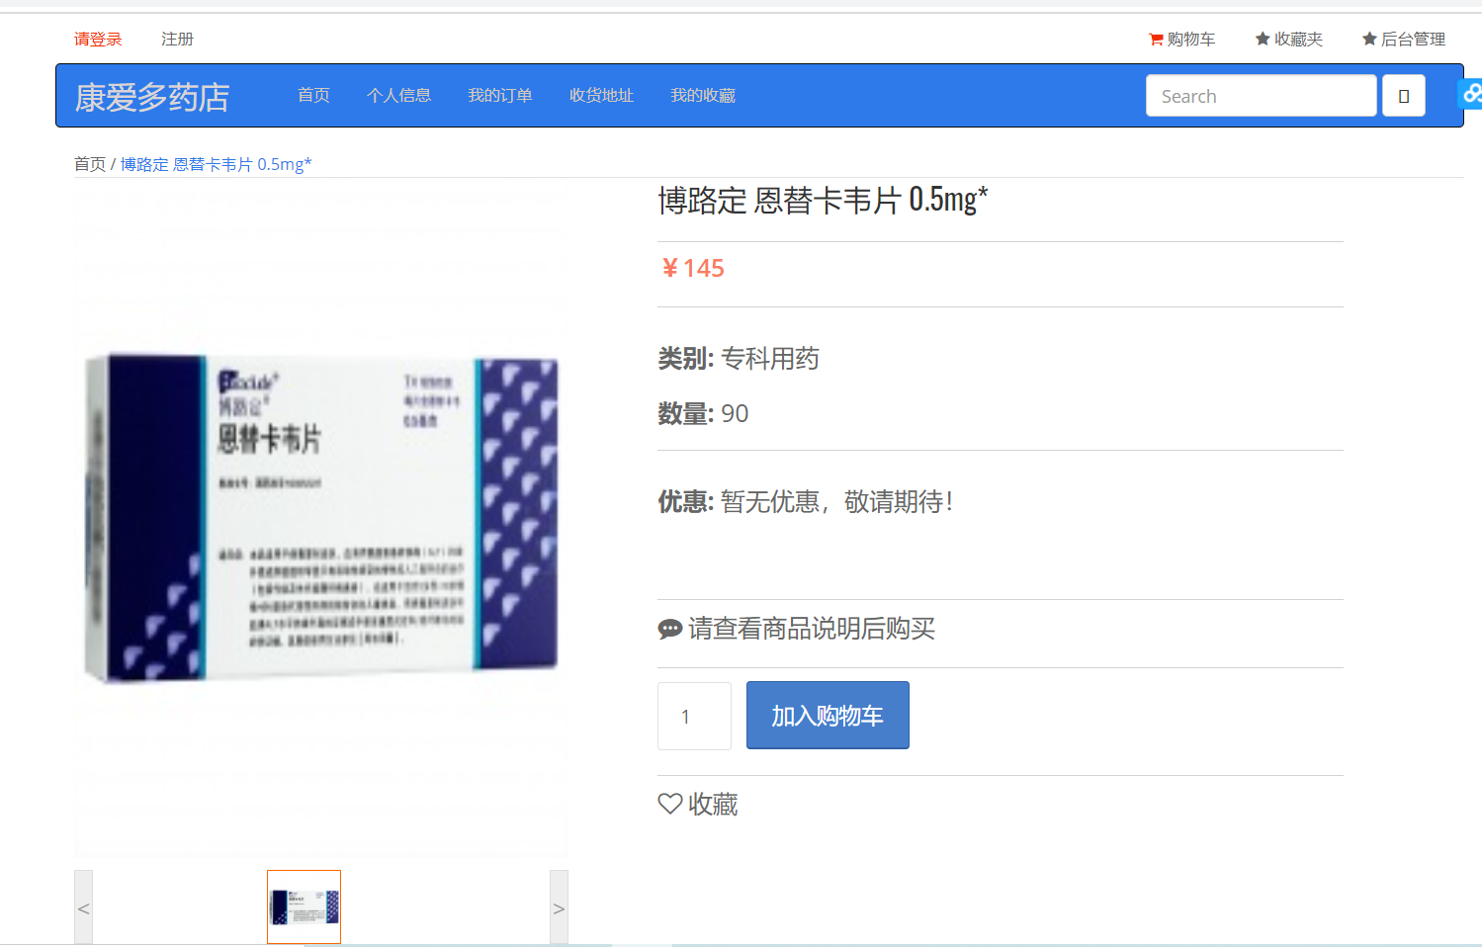The image size is (1482, 947).
Task: Click the search submit icon button
Action: [x=1404, y=96]
